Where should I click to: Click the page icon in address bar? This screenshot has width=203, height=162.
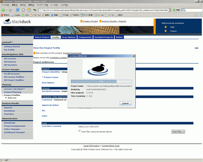(x=40, y=10)
